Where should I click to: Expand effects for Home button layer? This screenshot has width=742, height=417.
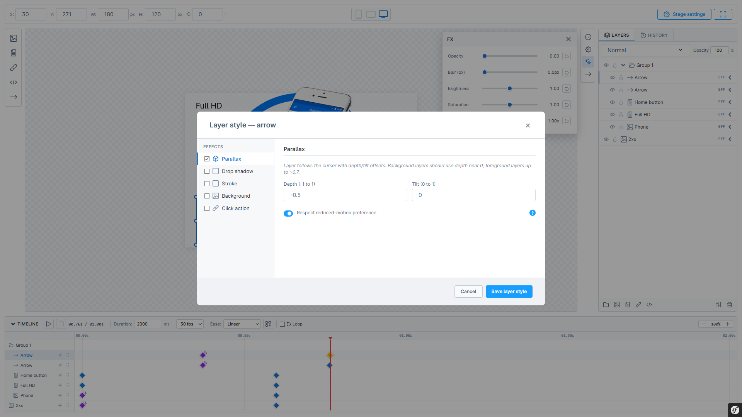click(730, 102)
